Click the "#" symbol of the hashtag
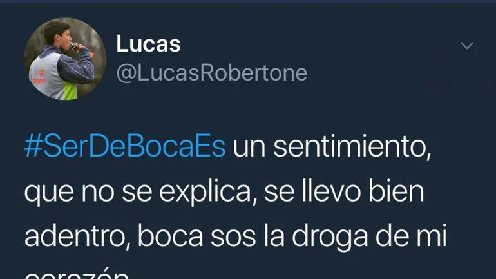 (33, 146)
